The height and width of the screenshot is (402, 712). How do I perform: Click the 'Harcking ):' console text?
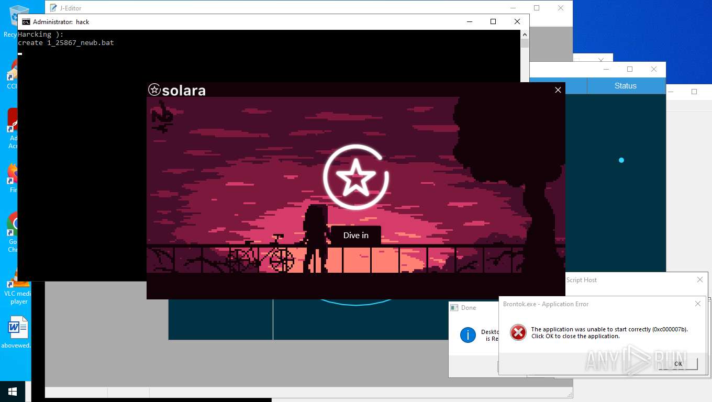pyautogui.click(x=40, y=35)
